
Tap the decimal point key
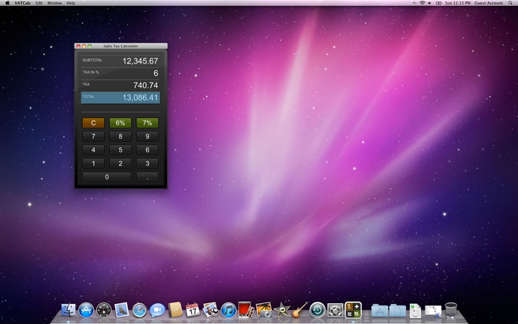pyautogui.click(x=148, y=177)
